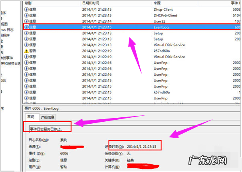Click the 2014/4/1 21:23:14 timestamp cell

coord(97,21)
